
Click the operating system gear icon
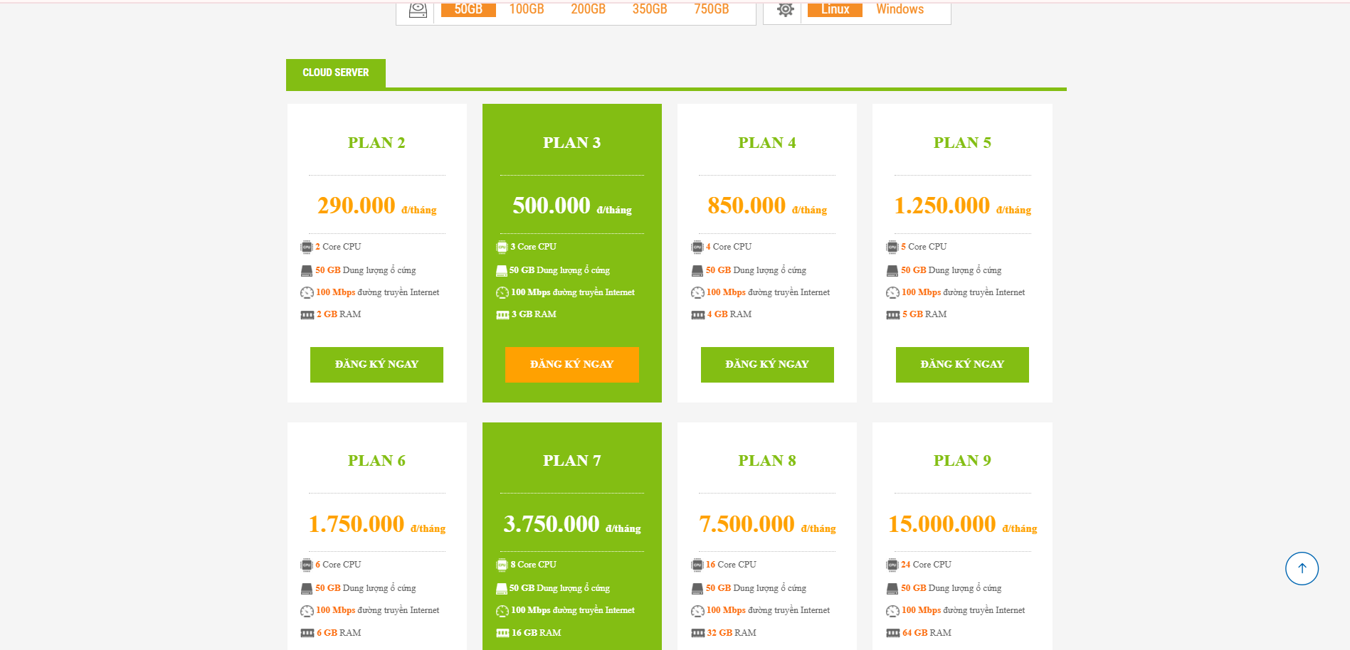point(785,10)
